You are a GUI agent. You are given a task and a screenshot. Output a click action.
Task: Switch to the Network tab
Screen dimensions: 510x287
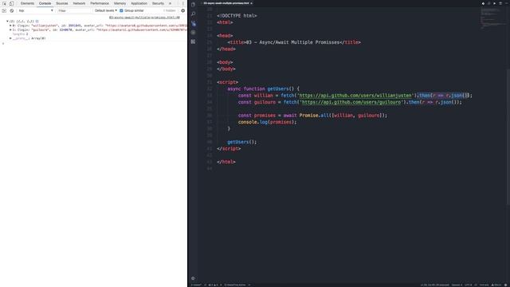tap(79, 3)
